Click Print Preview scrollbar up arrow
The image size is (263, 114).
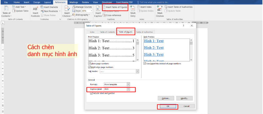pos(138,40)
